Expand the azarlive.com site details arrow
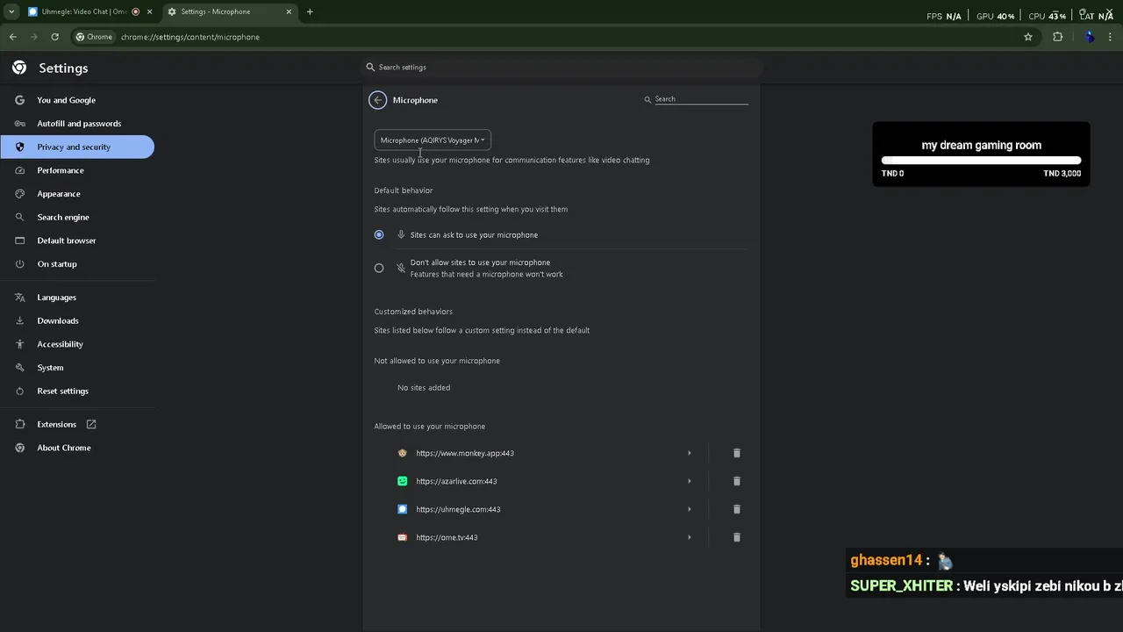The width and height of the screenshot is (1123, 632). (689, 481)
